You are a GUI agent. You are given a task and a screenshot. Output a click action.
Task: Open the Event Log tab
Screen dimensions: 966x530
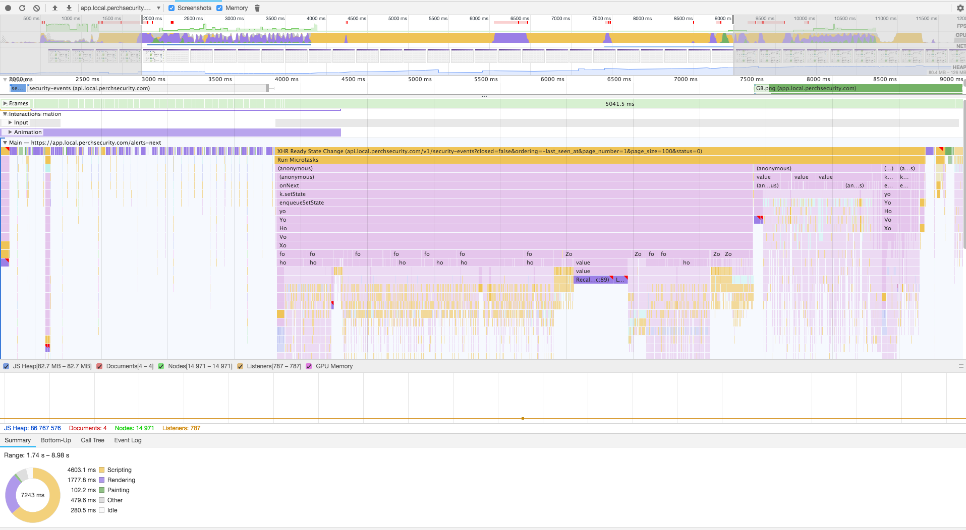(128, 440)
